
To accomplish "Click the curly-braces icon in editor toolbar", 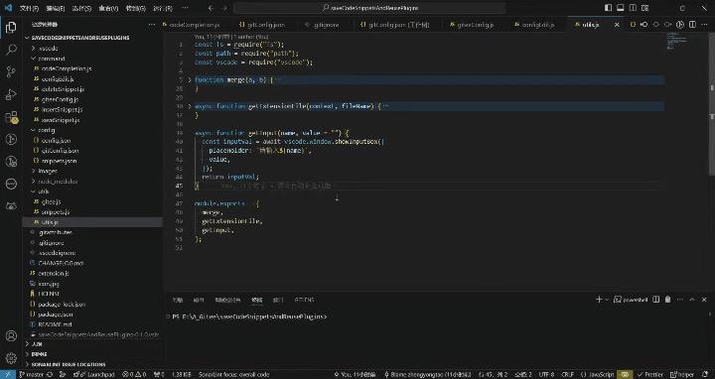I will (x=633, y=25).
